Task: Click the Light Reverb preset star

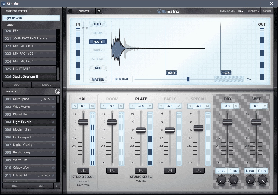Action: tap(53, 122)
